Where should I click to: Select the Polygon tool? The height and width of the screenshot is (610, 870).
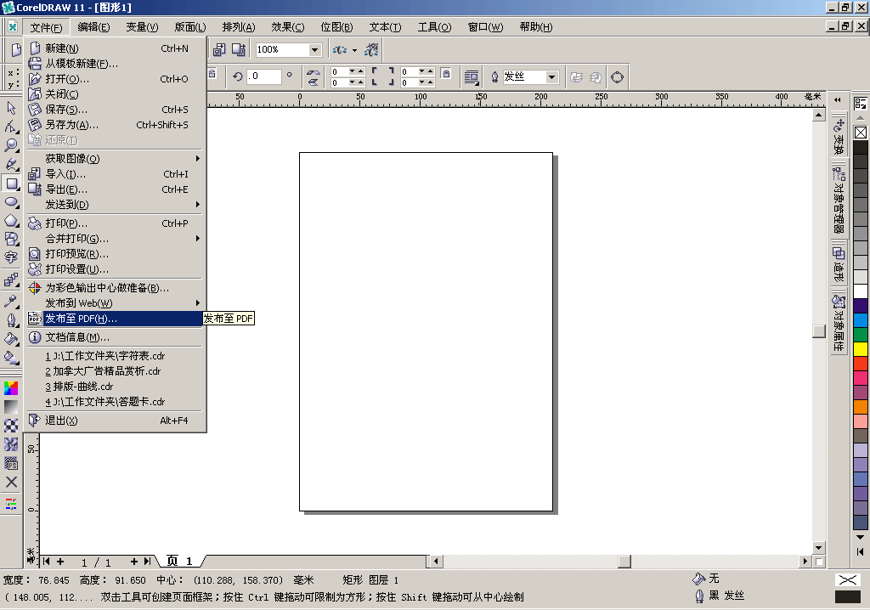pyautogui.click(x=11, y=221)
